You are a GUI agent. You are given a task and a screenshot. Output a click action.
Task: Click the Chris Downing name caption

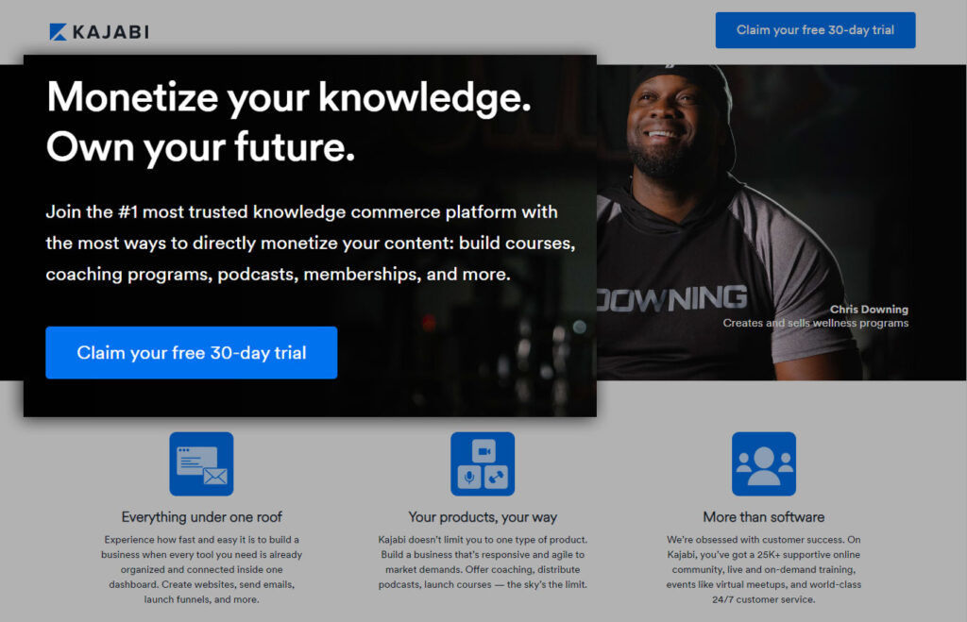[x=869, y=310]
